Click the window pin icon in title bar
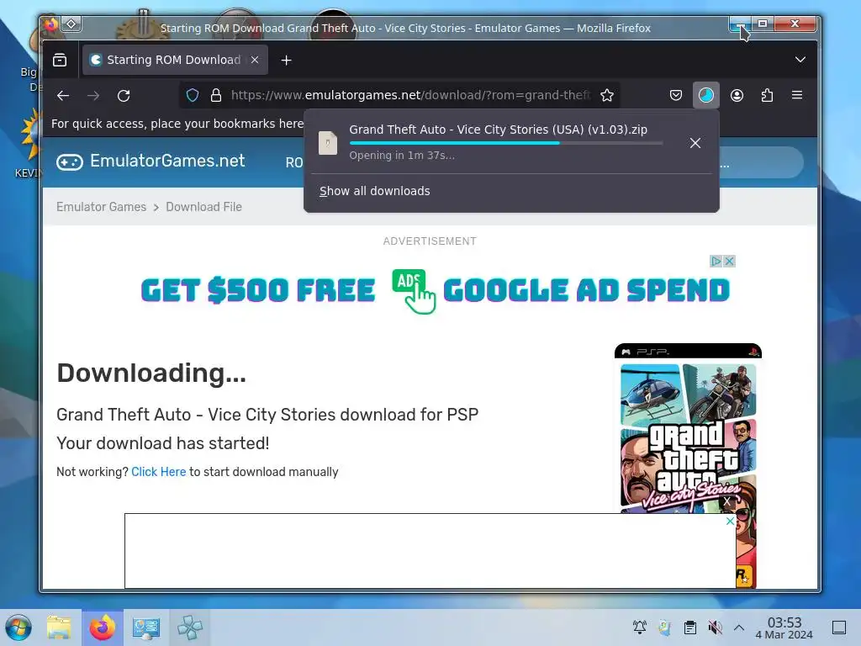The width and height of the screenshot is (861, 646). pos(71,24)
